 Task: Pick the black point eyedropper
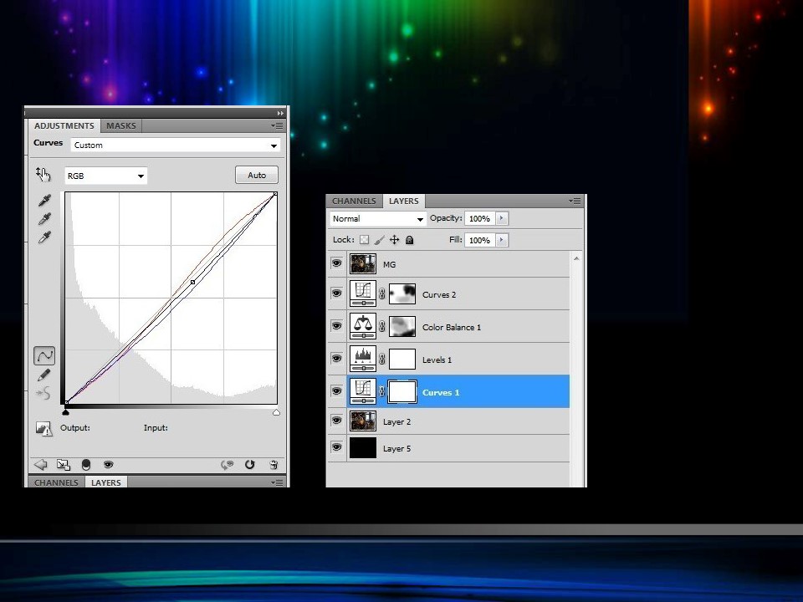click(44, 200)
